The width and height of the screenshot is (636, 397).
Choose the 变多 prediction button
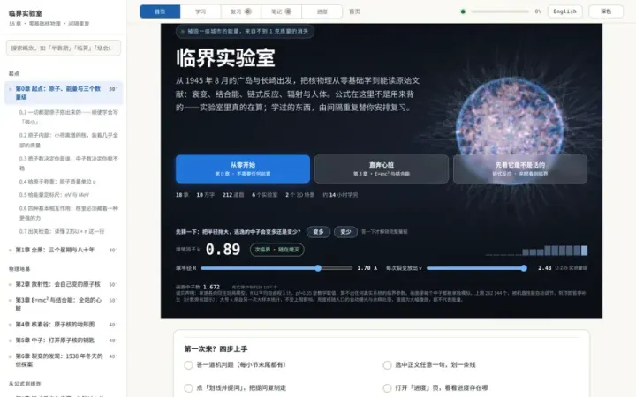pos(318,232)
